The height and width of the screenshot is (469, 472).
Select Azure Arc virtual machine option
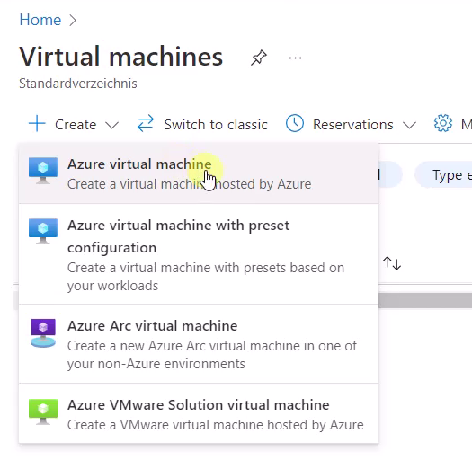199,344
